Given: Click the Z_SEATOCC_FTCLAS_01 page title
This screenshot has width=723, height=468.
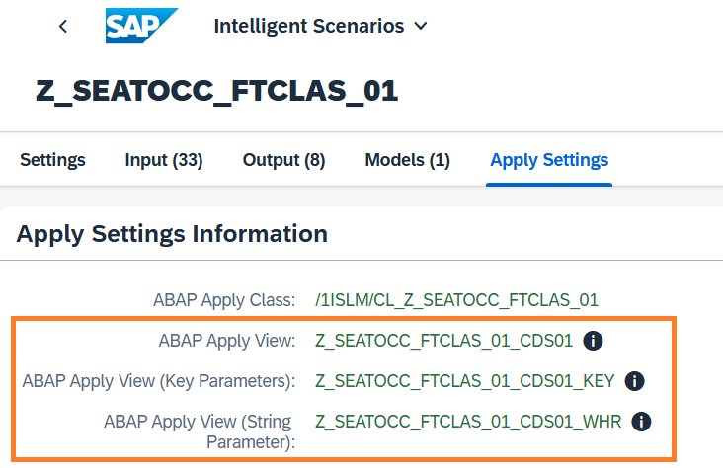Looking at the screenshot, I should tap(216, 90).
